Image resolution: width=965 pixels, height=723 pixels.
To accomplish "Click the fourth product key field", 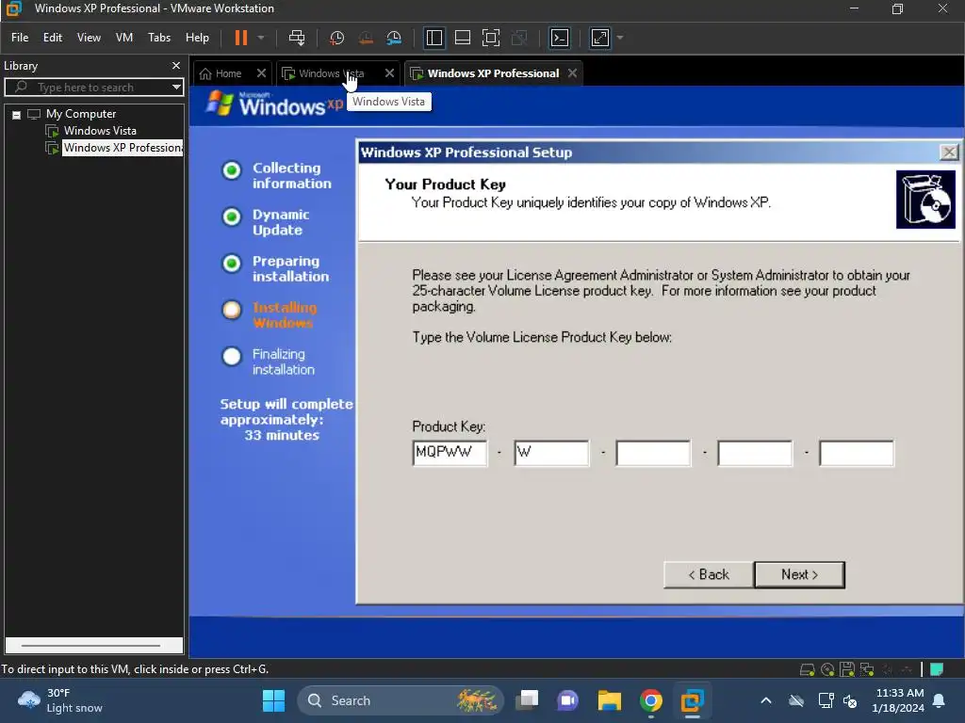I will [755, 454].
